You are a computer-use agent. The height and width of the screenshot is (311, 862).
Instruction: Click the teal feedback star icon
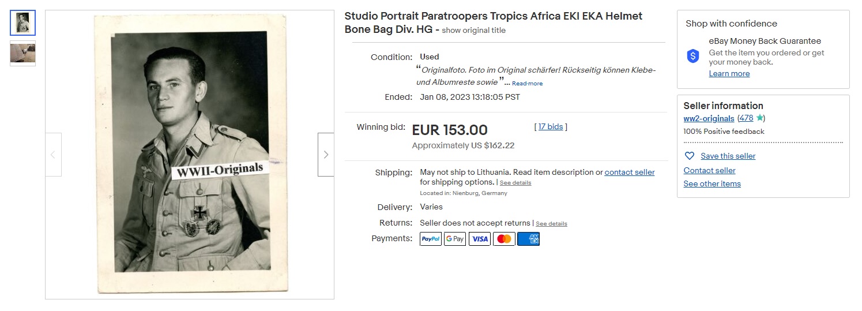760,118
